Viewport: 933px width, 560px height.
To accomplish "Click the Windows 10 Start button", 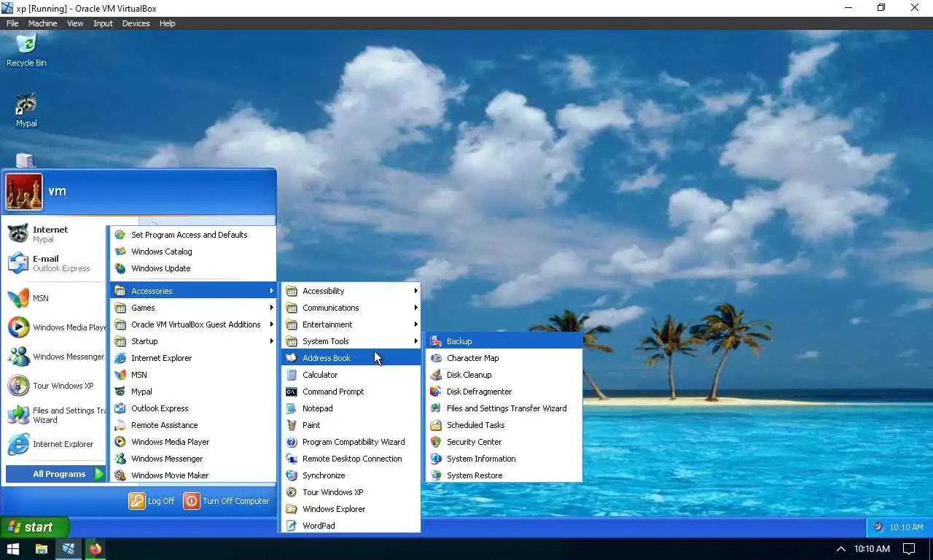I will point(13,549).
